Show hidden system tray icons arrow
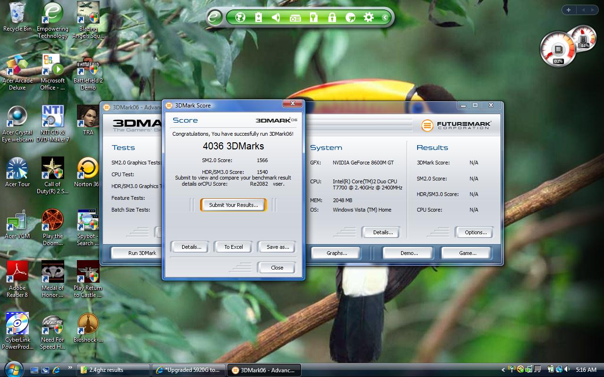This screenshot has height=377, width=604. pos(503,370)
